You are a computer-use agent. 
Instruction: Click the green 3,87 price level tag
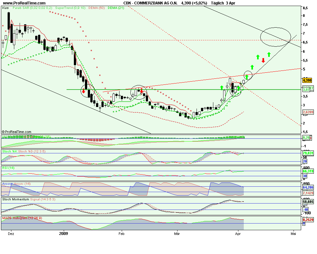(306, 90)
